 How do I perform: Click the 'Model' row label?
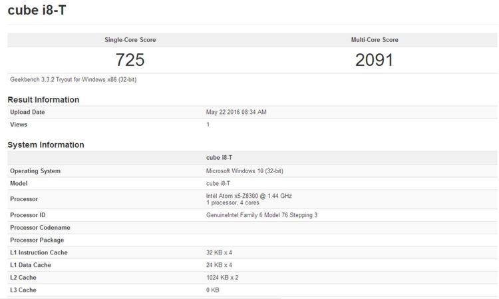click(x=19, y=183)
